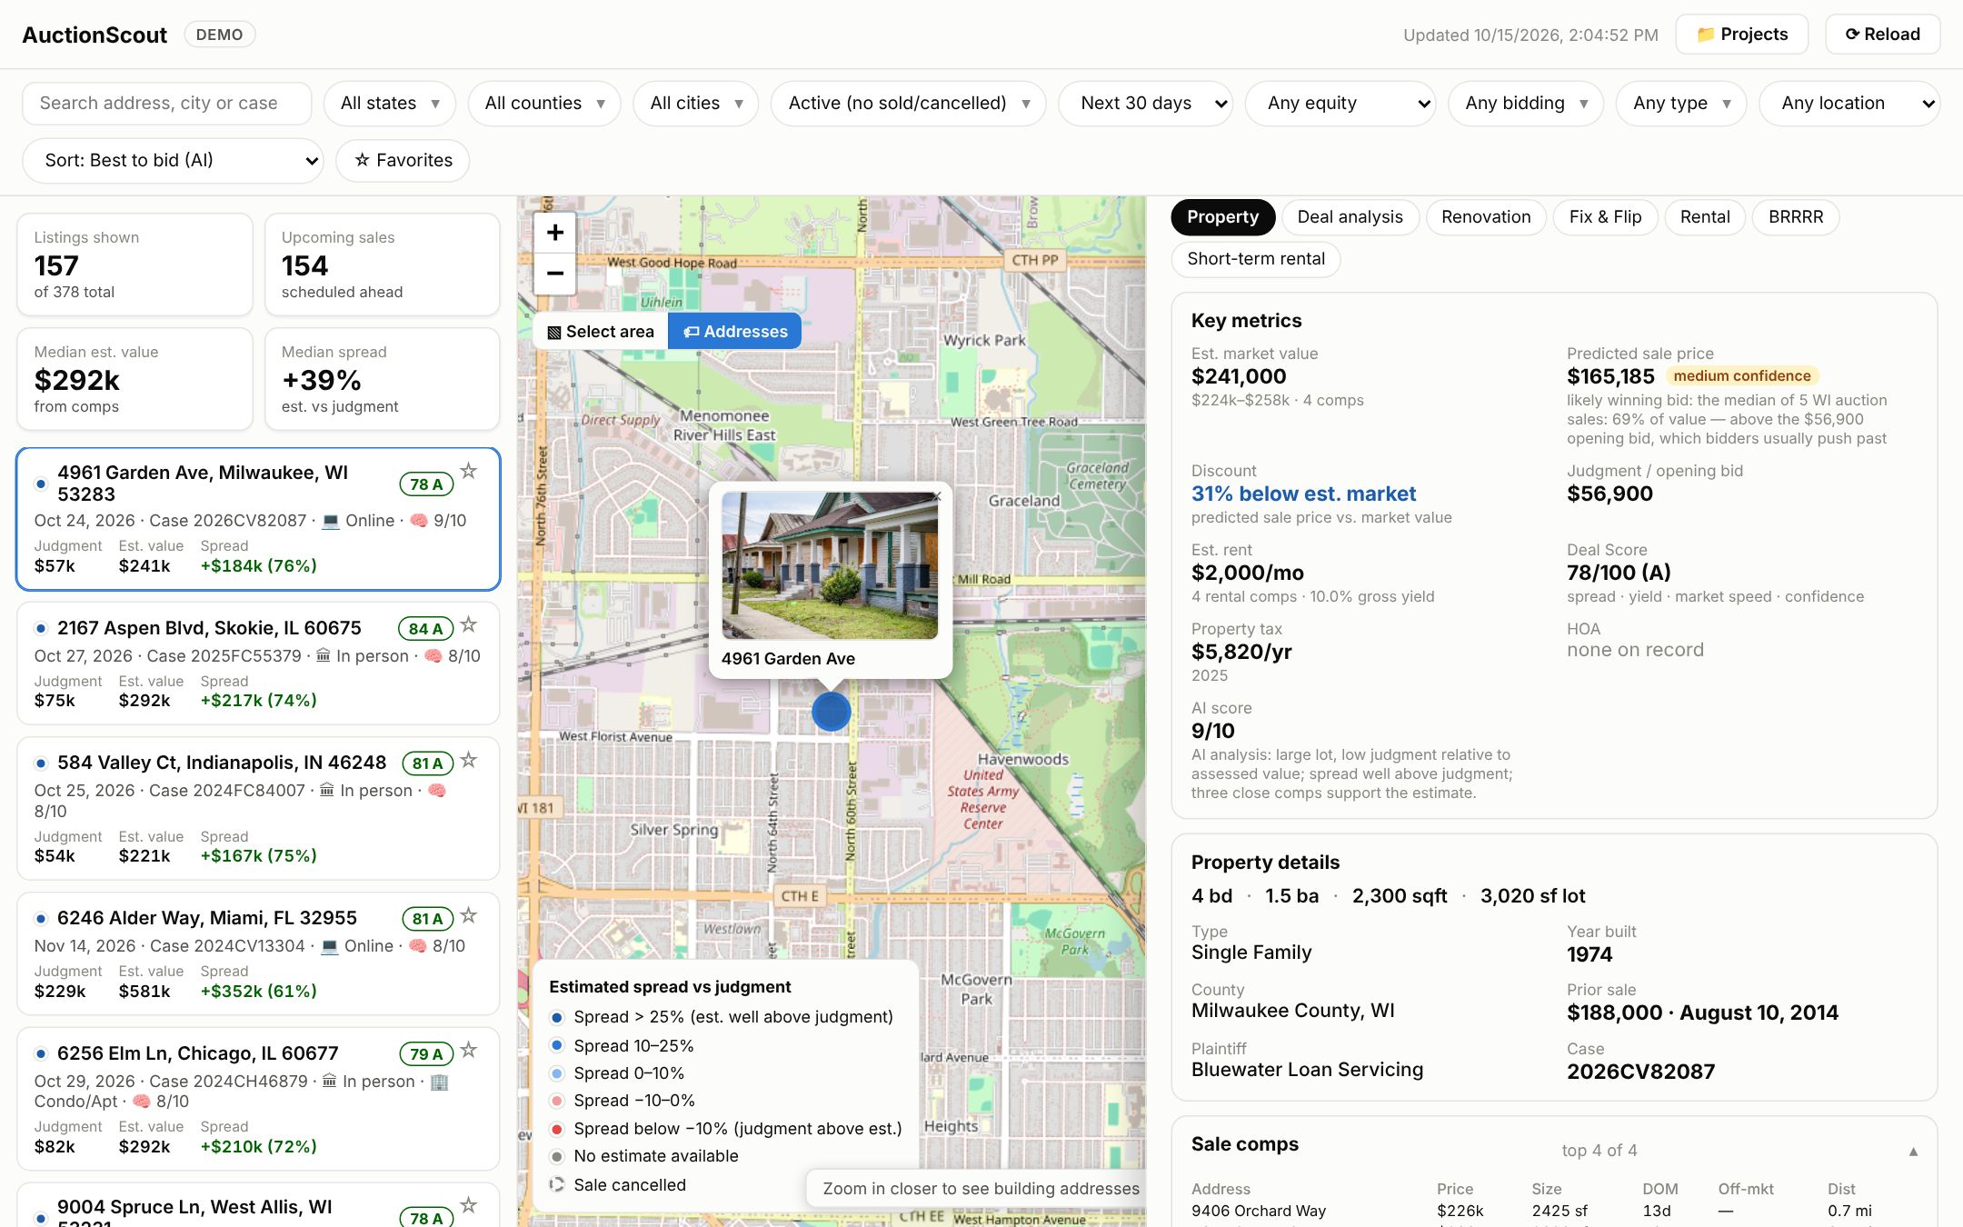Click the Spread below −10% red color dot

tap(557, 1129)
